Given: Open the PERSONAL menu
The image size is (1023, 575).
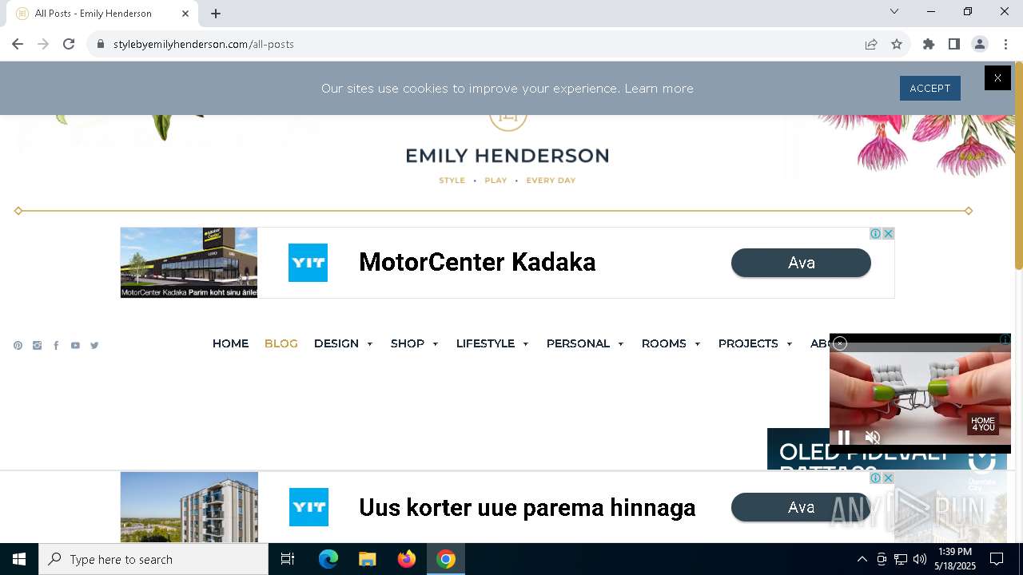Looking at the screenshot, I should tap(578, 343).
